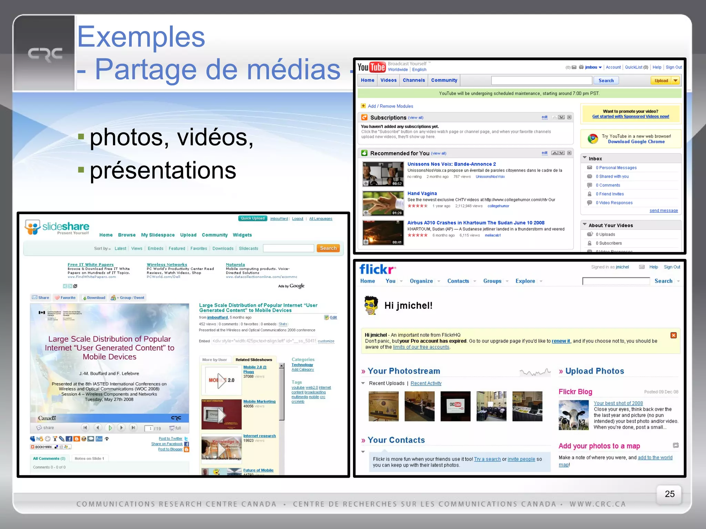Collapse the YouTube Inbox panel
The width and height of the screenshot is (706, 529).
coord(585,158)
